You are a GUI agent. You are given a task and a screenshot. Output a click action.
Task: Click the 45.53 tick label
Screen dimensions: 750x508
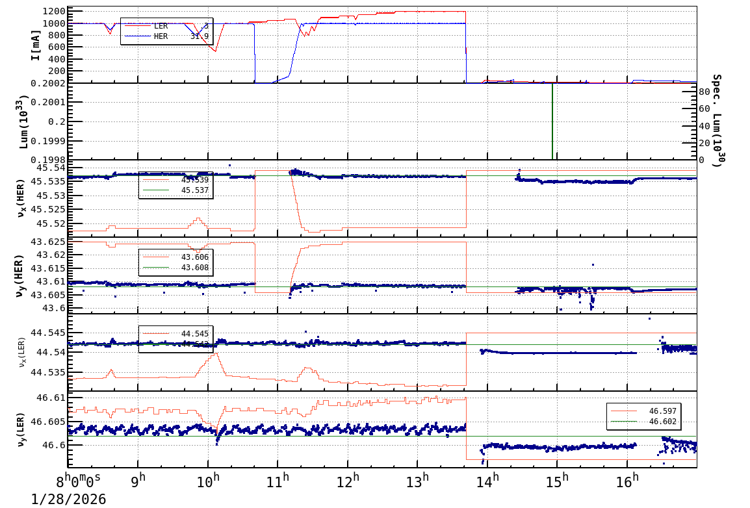[51, 196]
